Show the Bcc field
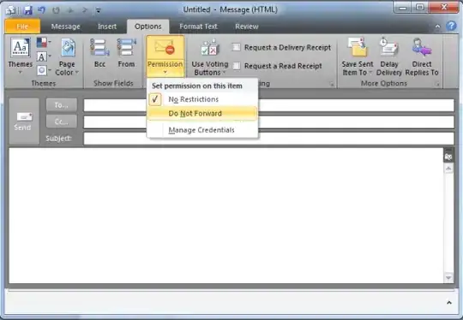The image size is (463, 320). [99, 54]
